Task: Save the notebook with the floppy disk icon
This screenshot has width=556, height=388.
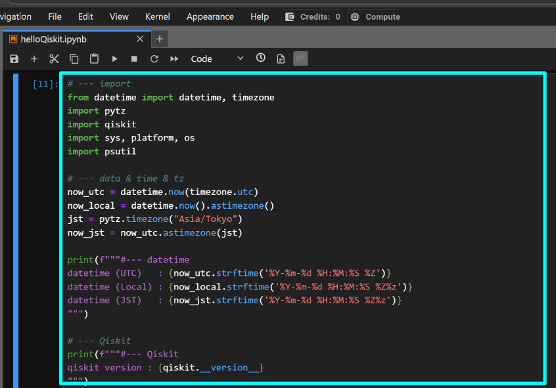Action: pos(14,59)
